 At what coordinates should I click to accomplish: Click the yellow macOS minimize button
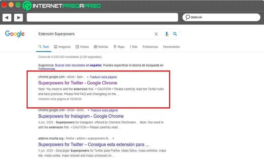coord(11,5)
